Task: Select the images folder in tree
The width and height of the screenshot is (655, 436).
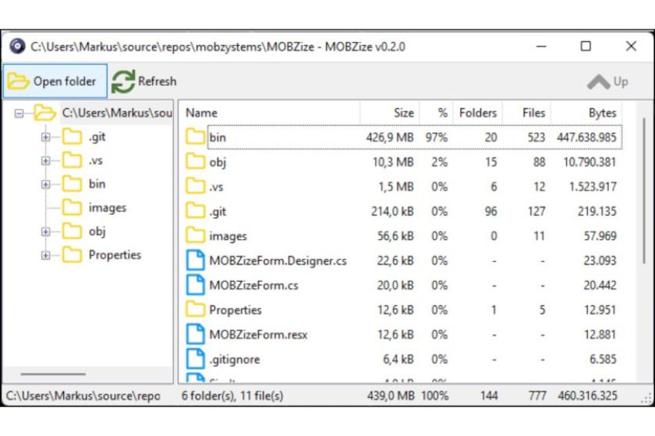Action: 107,208
